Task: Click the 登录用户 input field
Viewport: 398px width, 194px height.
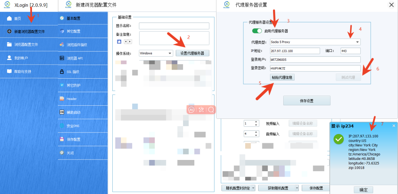Action: coord(315,60)
